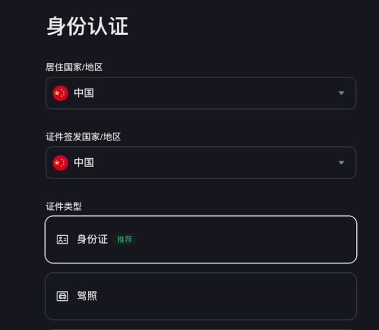Select the 身份证 document type option
This screenshot has width=379, height=330.
pos(201,239)
